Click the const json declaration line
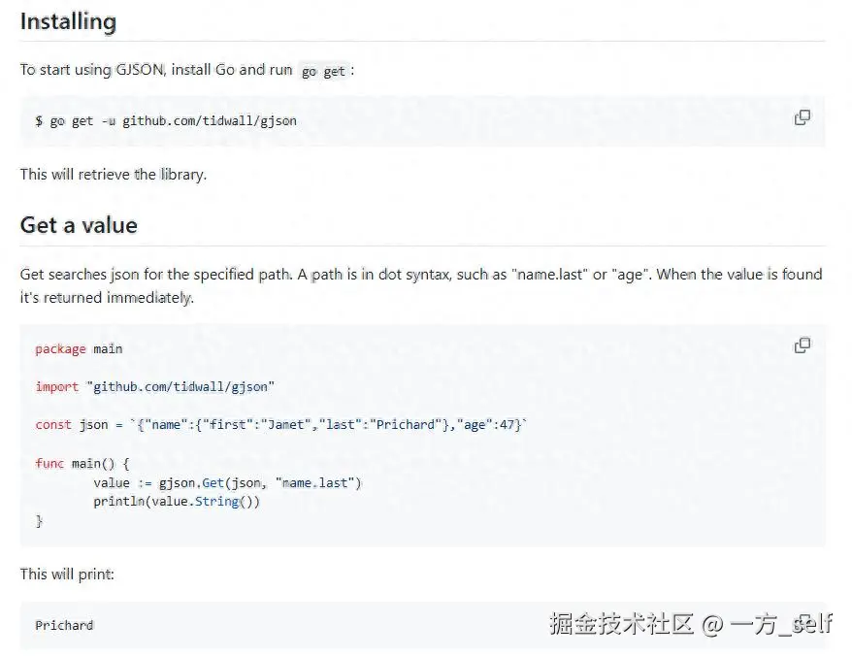This screenshot has height=657, width=852. coord(279,424)
